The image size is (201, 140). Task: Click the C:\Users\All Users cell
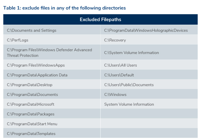click(149, 65)
